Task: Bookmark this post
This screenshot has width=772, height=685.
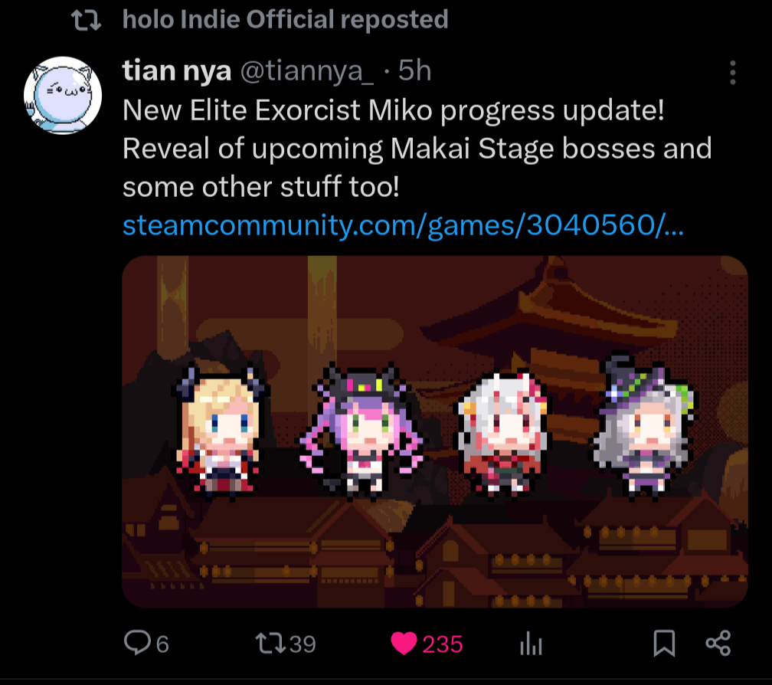Action: pos(664,643)
